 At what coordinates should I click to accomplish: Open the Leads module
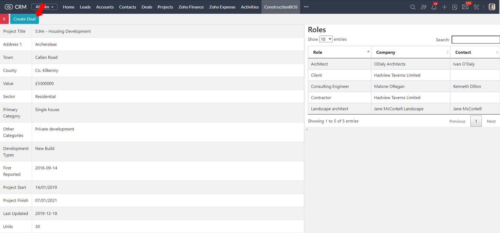coord(85,7)
